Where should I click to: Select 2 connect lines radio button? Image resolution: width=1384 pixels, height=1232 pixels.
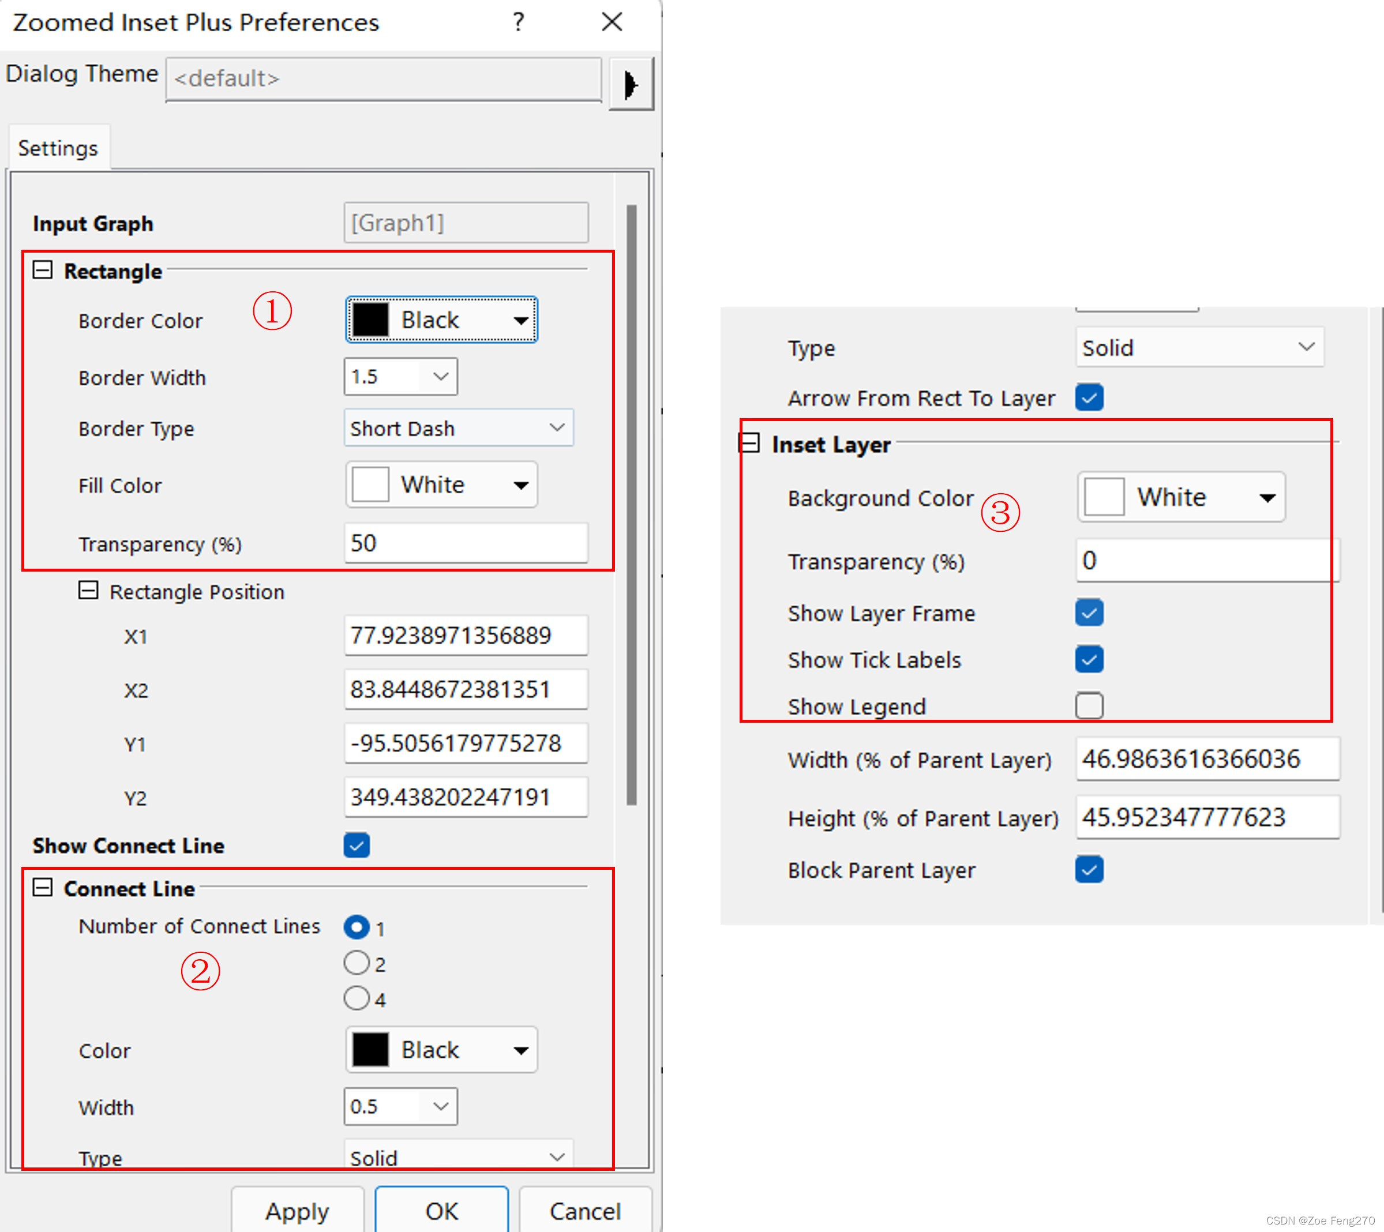point(356,963)
